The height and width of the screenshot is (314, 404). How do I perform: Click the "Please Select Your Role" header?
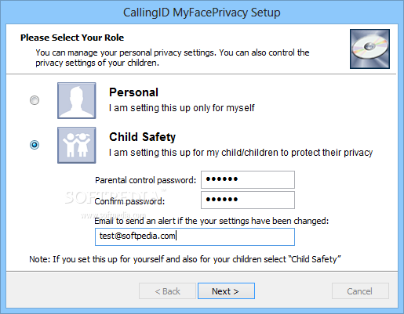click(x=72, y=38)
